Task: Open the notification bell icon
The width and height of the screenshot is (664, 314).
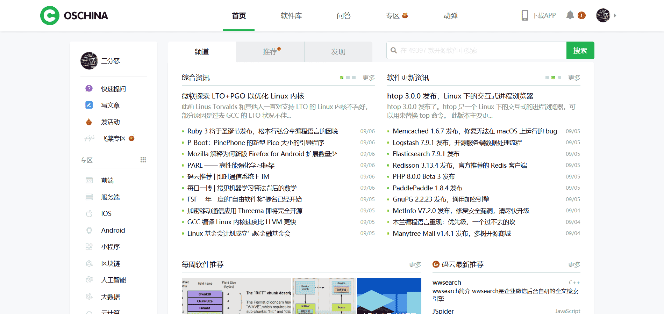Action: [570, 15]
